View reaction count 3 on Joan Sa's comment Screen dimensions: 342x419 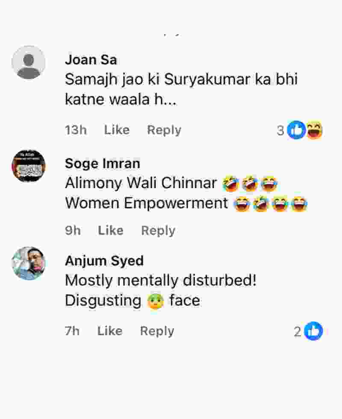pos(280,130)
